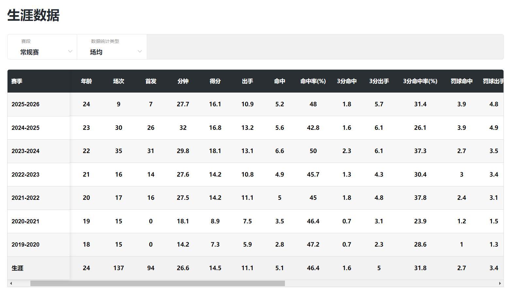The width and height of the screenshot is (513, 294).
Task: Click the 命中率(%) column header
Action: click(313, 81)
